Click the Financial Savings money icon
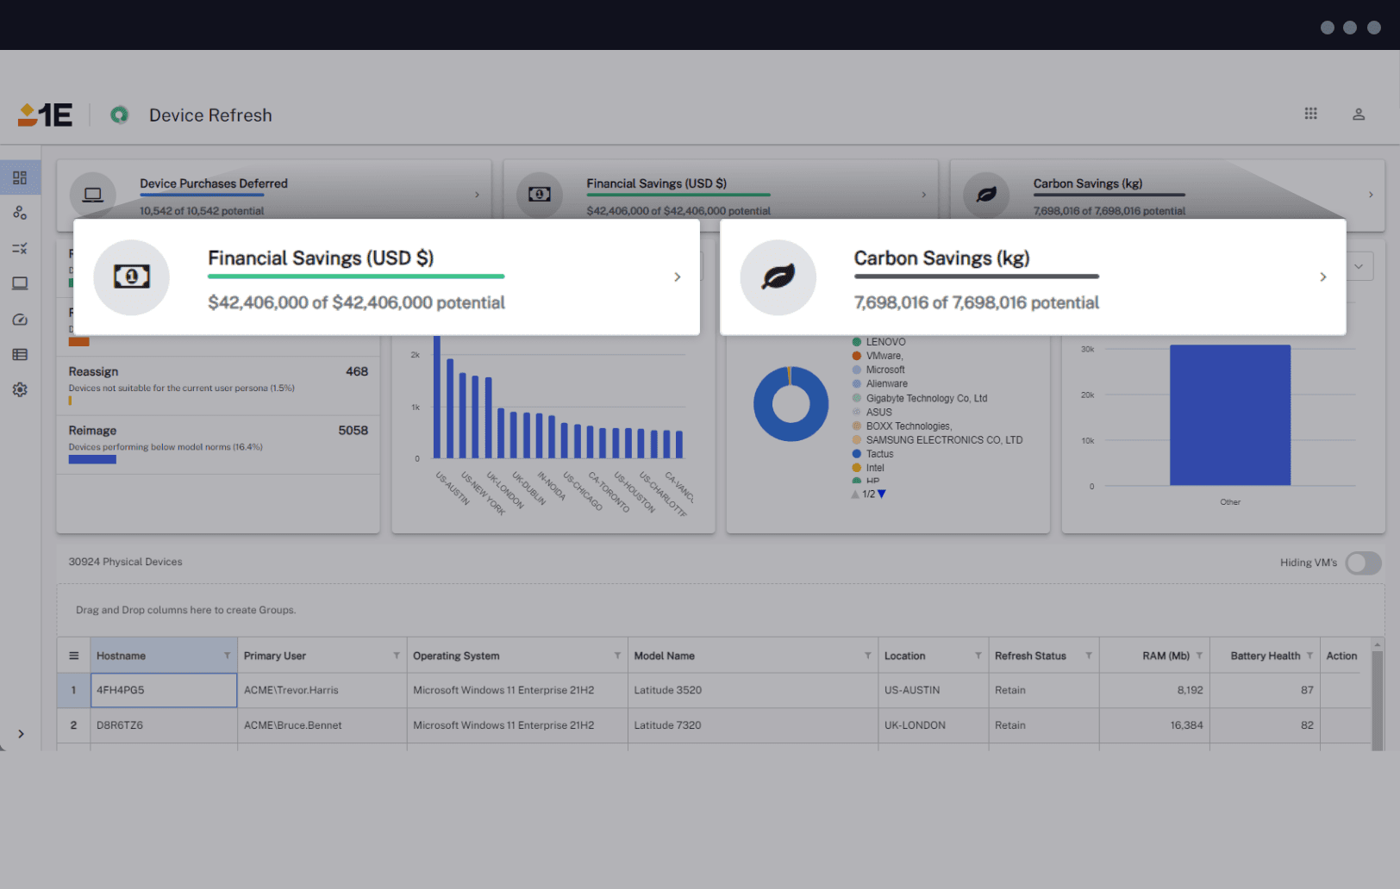 click(131, 277)
